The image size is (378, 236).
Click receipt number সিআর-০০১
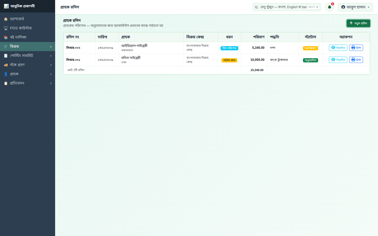[73, 60]
